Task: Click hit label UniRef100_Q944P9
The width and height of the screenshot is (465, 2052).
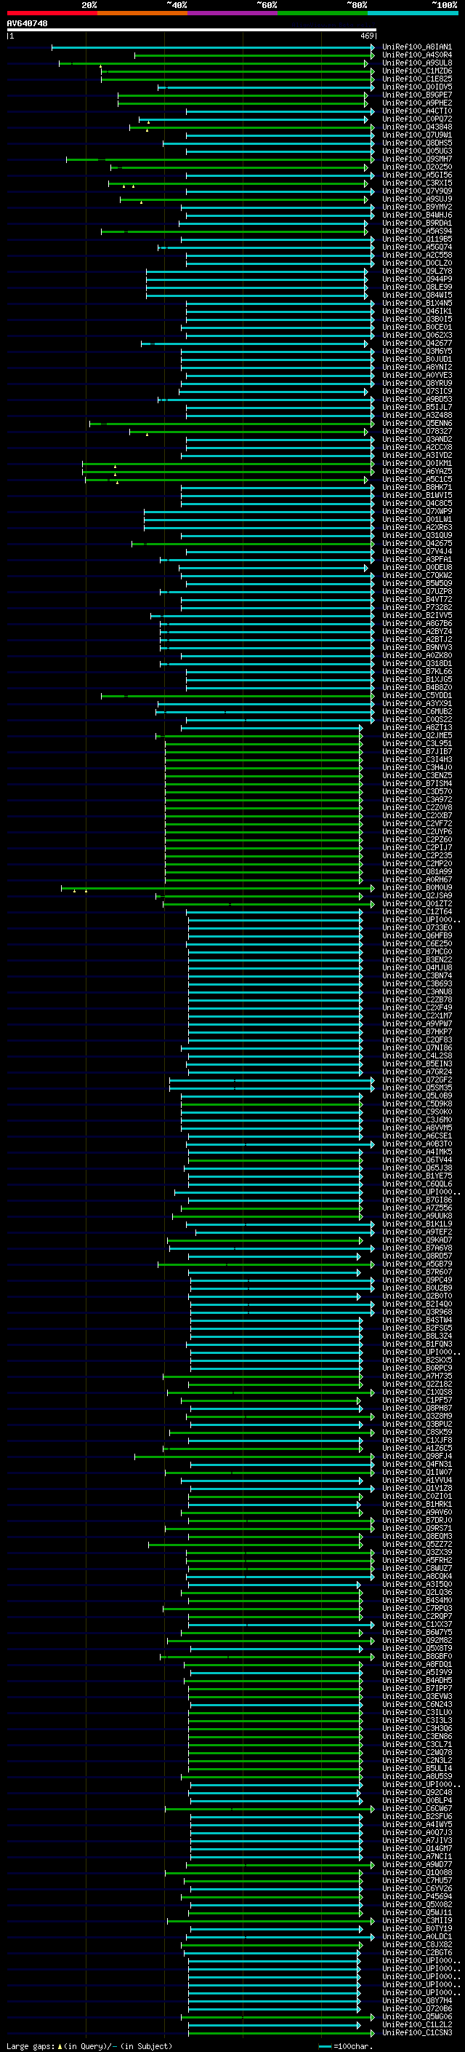Action: point(416,279)
